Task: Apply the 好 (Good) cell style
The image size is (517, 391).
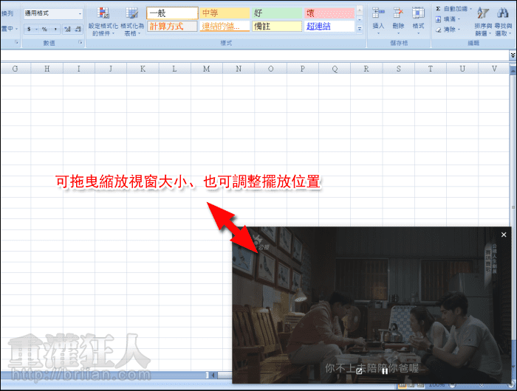Action: pyautogui.click(x=277, y=13)
